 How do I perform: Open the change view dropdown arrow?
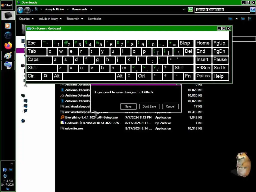(236, 19)
